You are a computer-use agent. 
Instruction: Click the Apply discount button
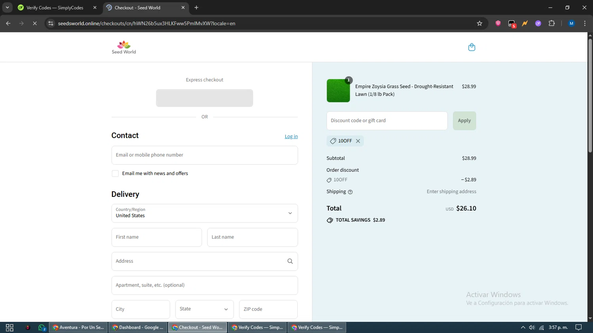[464, 121]
